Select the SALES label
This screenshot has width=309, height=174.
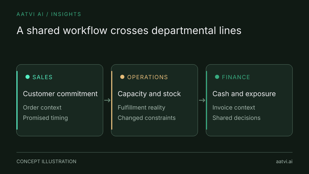(42, 77)
